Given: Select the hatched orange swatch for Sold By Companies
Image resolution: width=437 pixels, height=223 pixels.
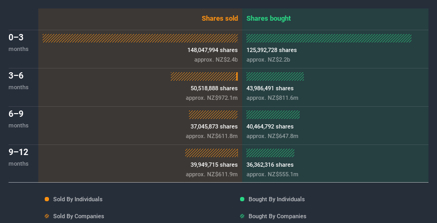Looking at the screenshot, I should 47,216.
